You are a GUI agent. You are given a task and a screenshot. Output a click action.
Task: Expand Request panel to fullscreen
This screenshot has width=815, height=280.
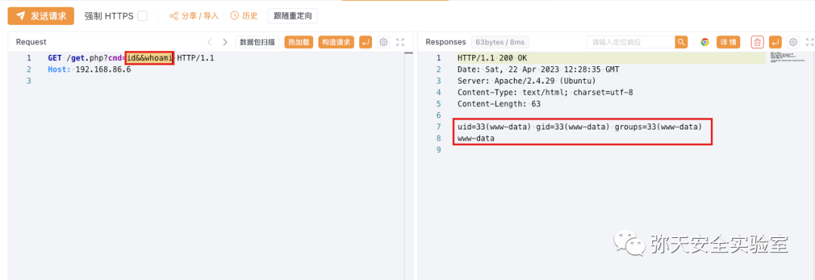[400, 42]
